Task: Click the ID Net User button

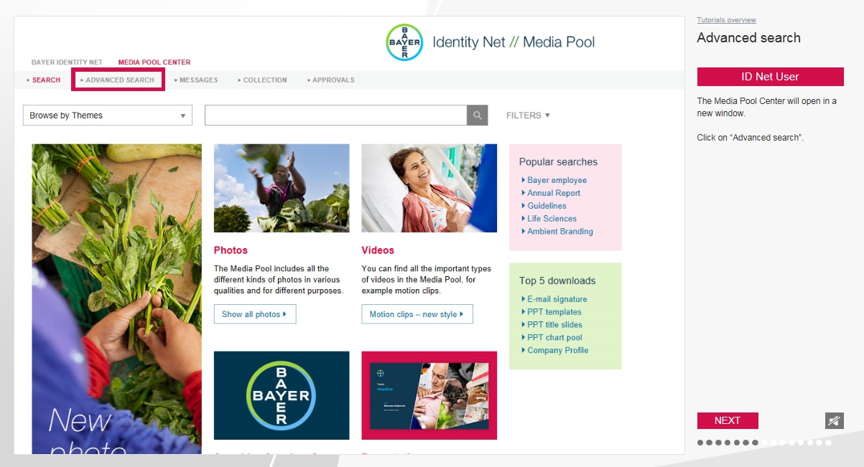Action: click(770, 77)
